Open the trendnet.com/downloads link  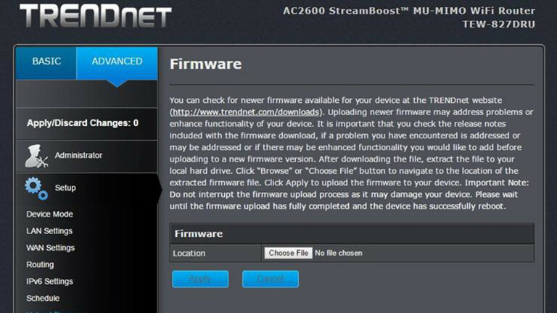tap(246, 112)
